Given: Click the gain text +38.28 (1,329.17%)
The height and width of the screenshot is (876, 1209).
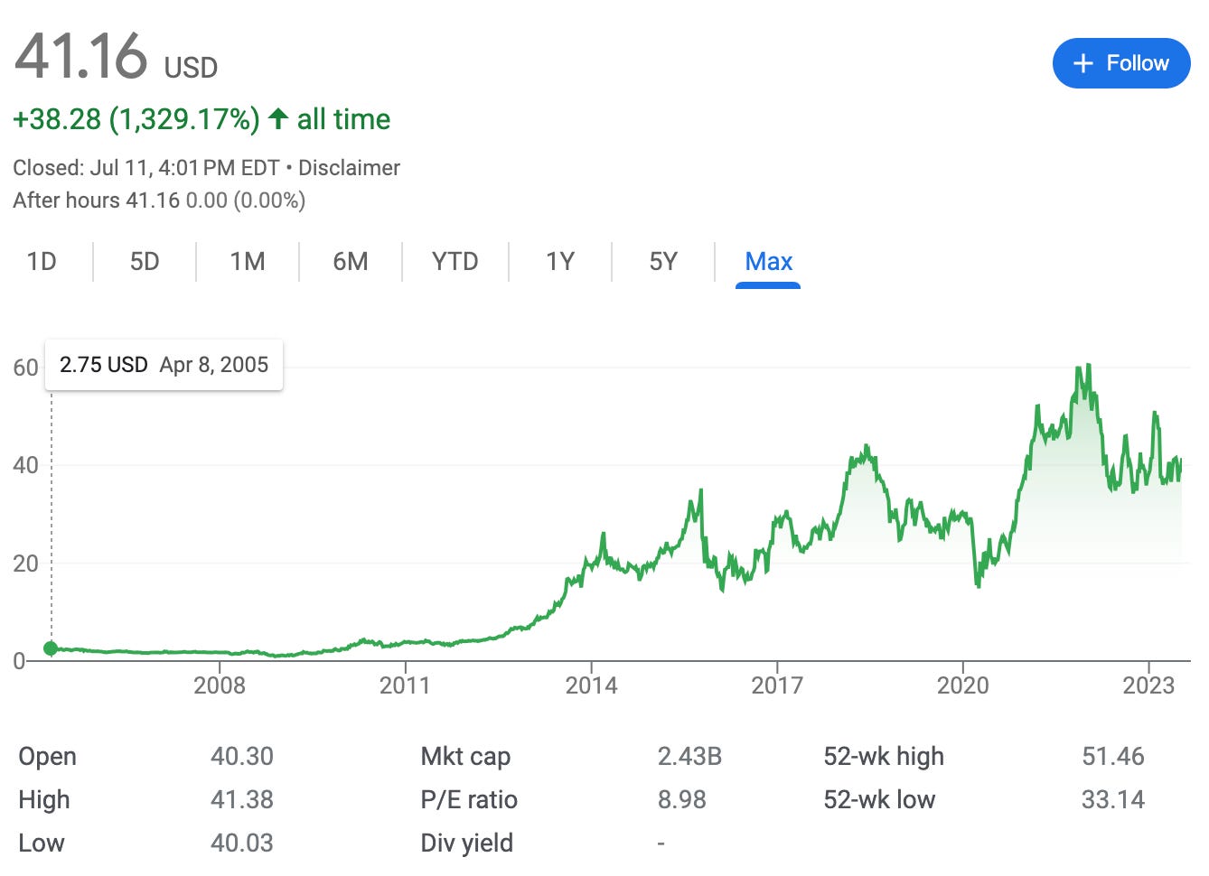Looking at the screenshot, I should click(134, 118).
